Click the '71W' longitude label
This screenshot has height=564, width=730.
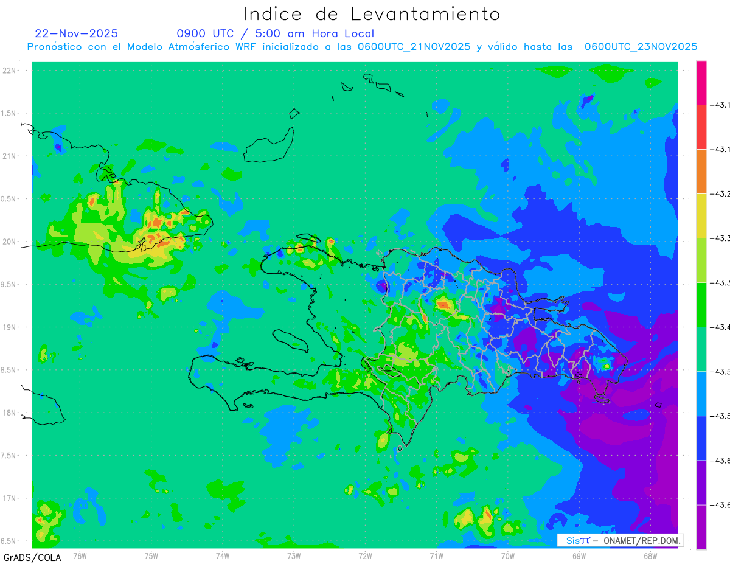436,555
